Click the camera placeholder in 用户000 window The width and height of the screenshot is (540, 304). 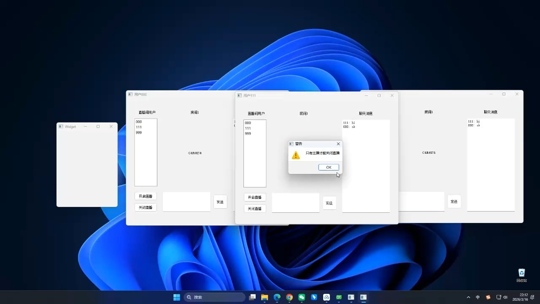pos(195,153)
